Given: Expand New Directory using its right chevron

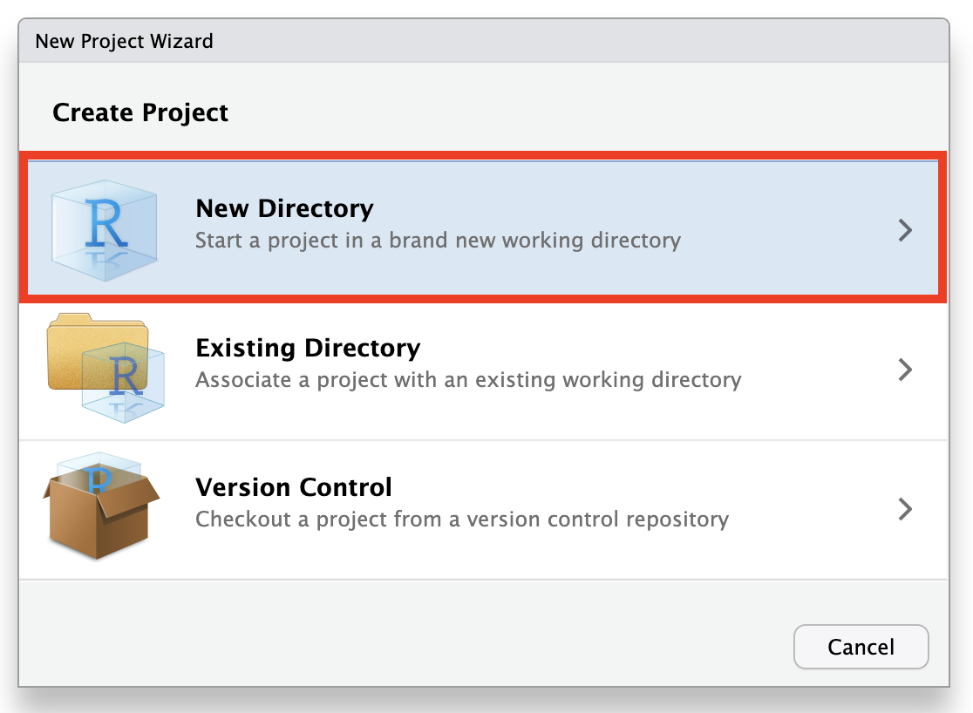Looking at the screenshot, I should coord(905,230).
